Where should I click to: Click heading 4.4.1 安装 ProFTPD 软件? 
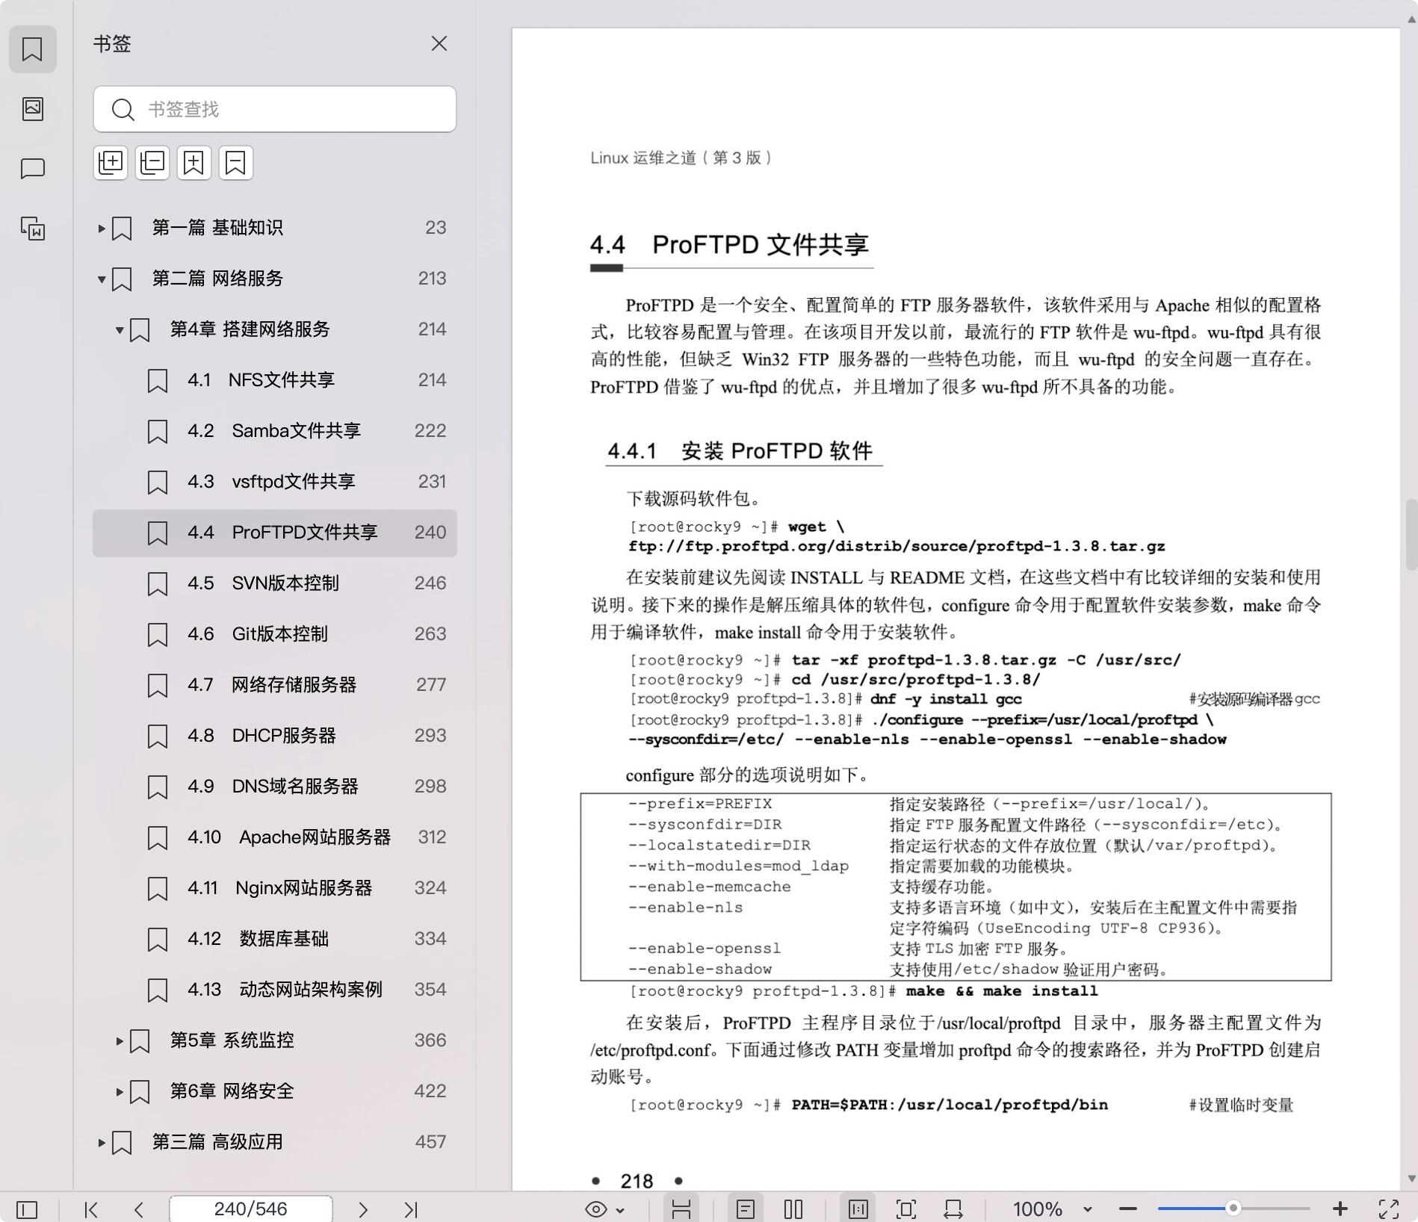coord(740,451)
